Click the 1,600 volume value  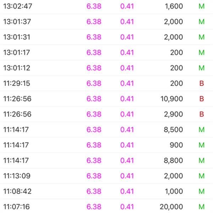(174, 6)
